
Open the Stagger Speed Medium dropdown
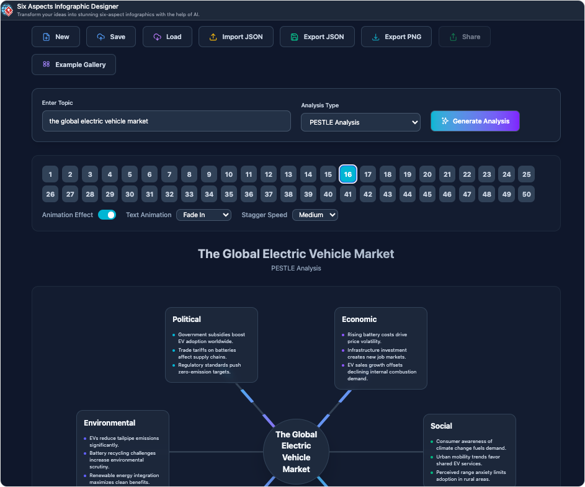coord(315,215)
